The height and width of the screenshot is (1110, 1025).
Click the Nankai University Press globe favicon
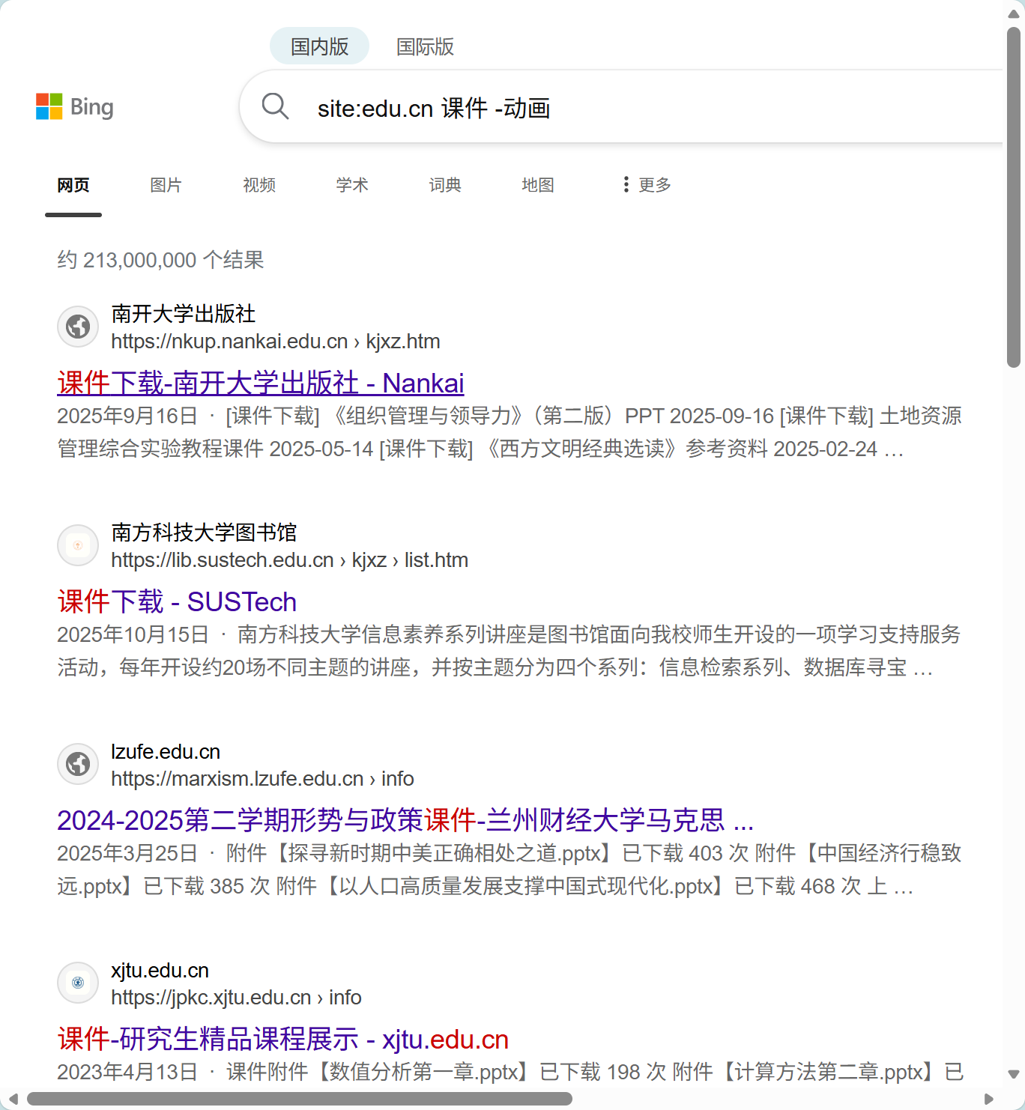coord(78,327)
